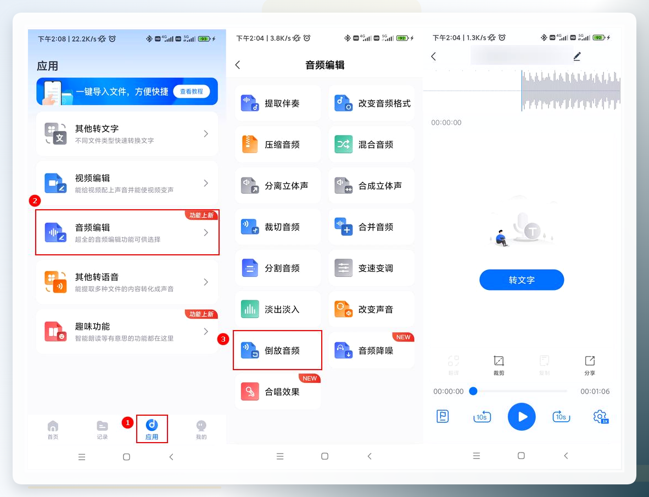Open 其他转文字 card by its icon
Viewport: 649px width, 497px height.
coord(55,133)
